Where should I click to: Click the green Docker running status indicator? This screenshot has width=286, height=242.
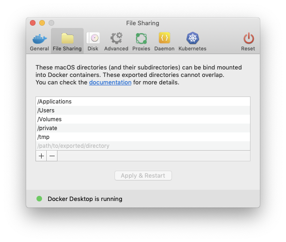point(39,199)
